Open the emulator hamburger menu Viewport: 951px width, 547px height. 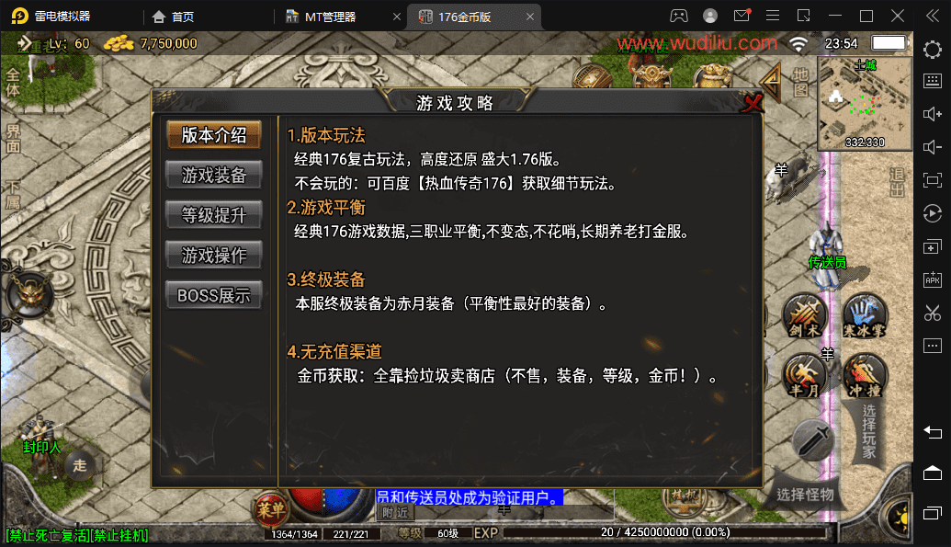tap(773, 16)
